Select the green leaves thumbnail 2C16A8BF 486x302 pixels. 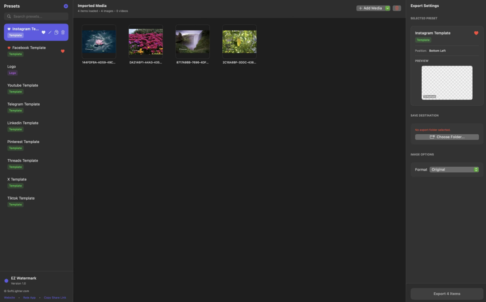239,42
